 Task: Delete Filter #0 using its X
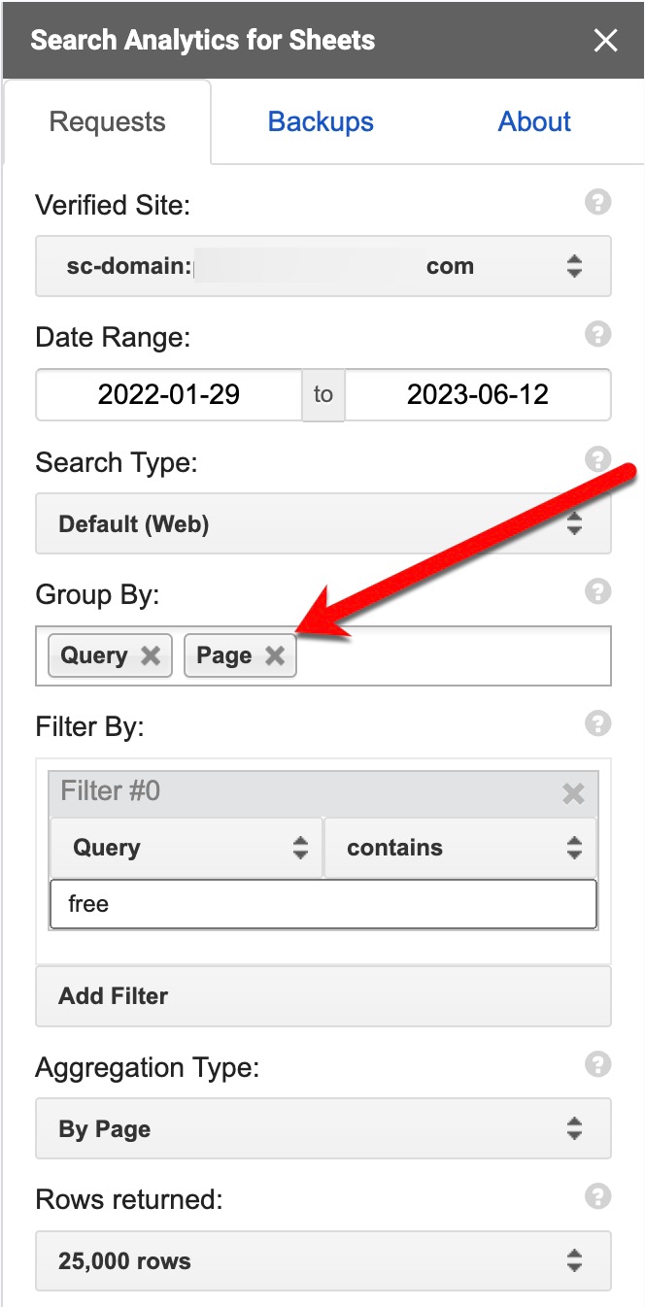573,793
